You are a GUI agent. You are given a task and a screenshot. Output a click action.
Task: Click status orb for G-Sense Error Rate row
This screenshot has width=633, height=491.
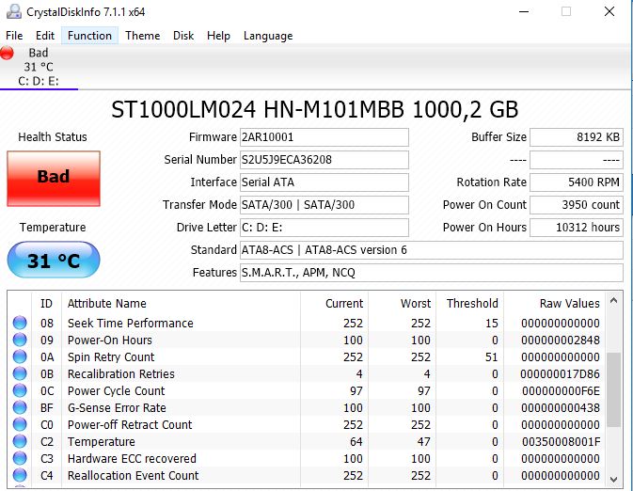tap(20, 408)
